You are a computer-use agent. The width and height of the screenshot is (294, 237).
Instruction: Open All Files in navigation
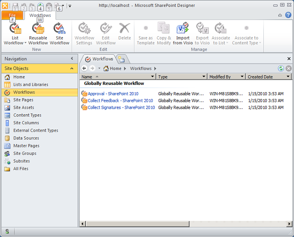(x=39, y=169)
